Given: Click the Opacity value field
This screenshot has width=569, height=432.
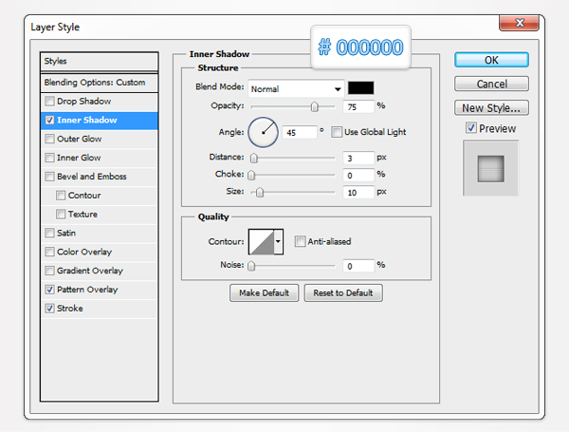Looking at the screenshot, I should click(x=358, y=105).
